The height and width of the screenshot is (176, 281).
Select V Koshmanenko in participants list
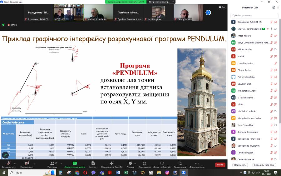point(254,98)
